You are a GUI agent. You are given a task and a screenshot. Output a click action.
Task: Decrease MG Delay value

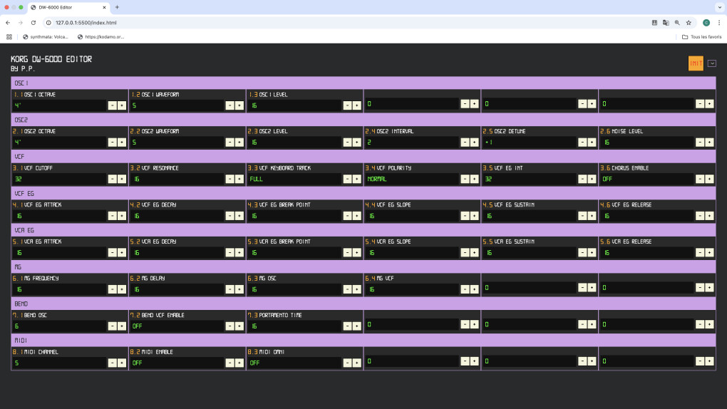point(230,289)
